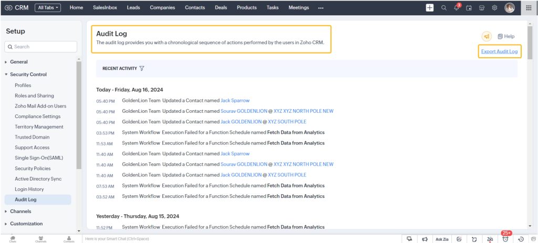The image size is (538, 243).
Task: Click the Recent Activity filter funnel
Action: (142, 68)
